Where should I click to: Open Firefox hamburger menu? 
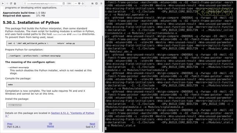pyautogui.click(x=101, y=3)
